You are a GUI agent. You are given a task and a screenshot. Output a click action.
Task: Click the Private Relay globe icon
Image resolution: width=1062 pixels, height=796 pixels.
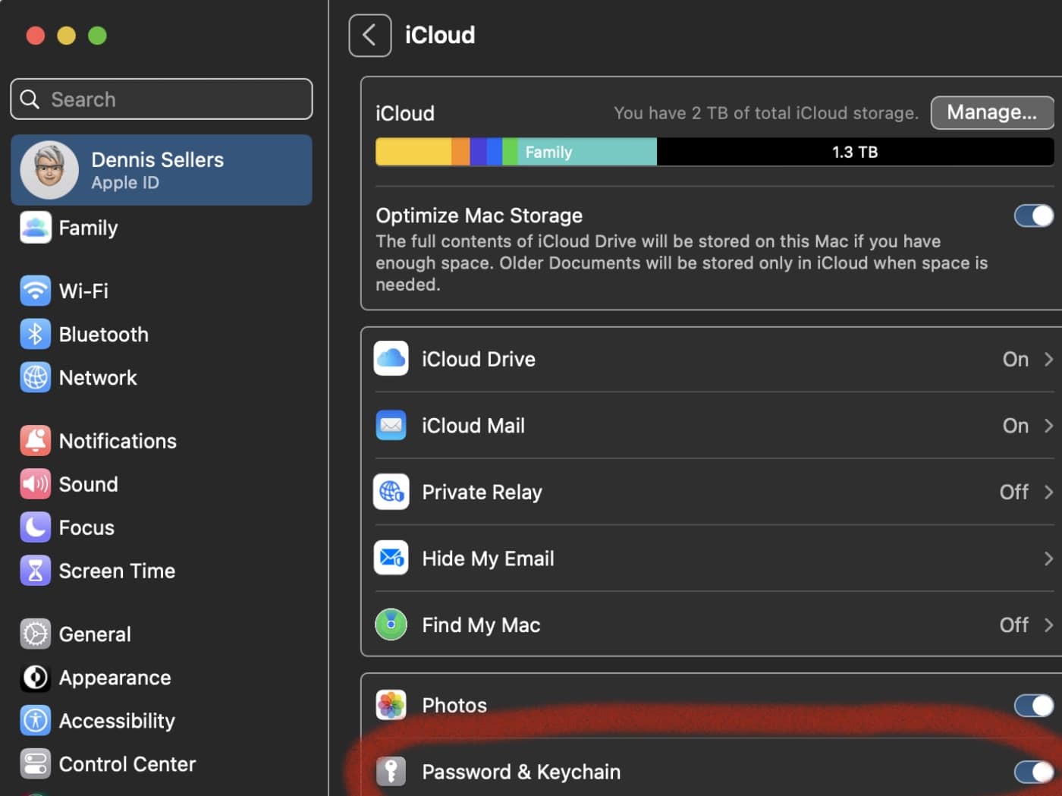(x=391, y=492)
